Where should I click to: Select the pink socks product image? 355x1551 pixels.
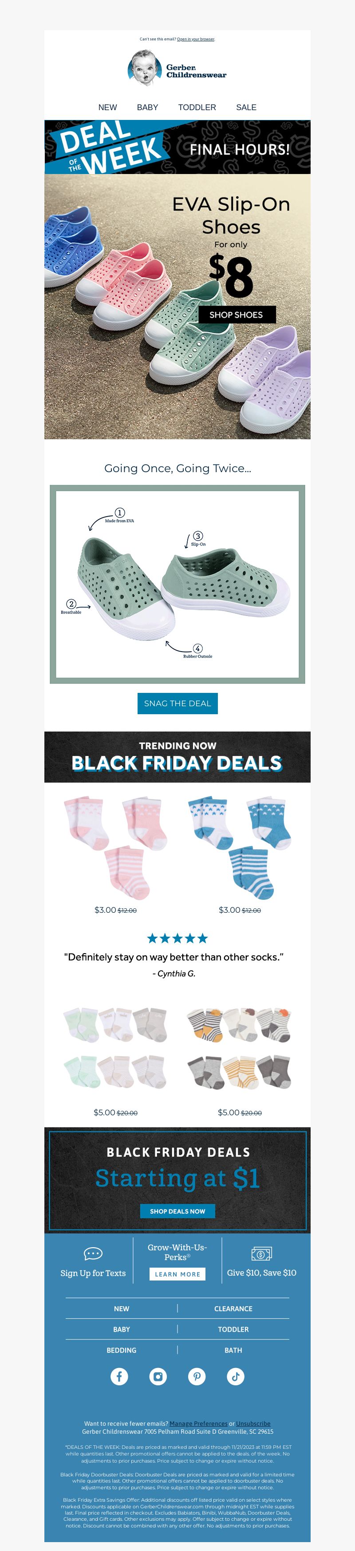pyautogui.click(x=115, y=848)
